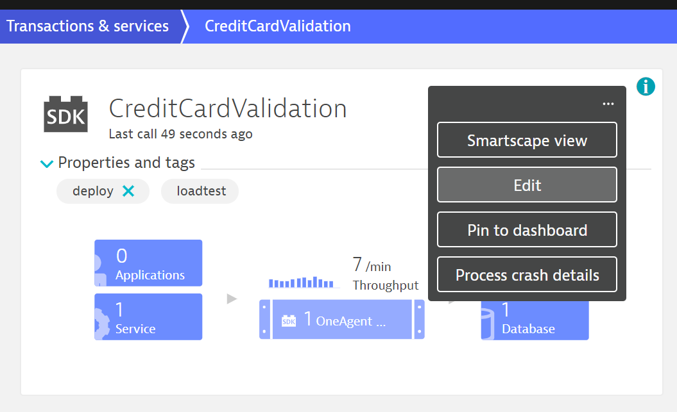Click the three-dots more menu
The height and width of the screenshot is (412, 677).
point(608,104)
